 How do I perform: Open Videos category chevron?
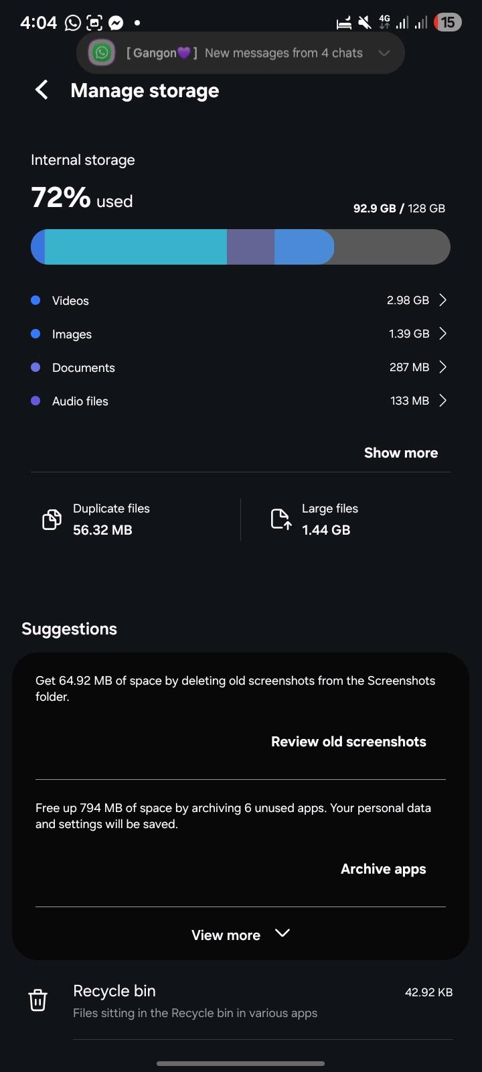coord(443,300)
